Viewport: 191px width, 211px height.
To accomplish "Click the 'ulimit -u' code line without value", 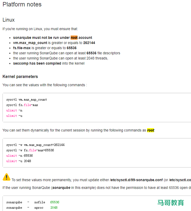I will [14, 116].
